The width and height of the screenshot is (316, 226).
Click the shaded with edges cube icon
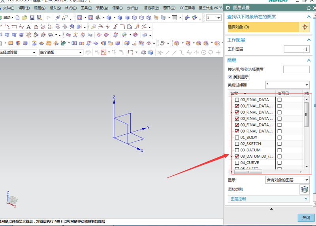tap(120, 18)
